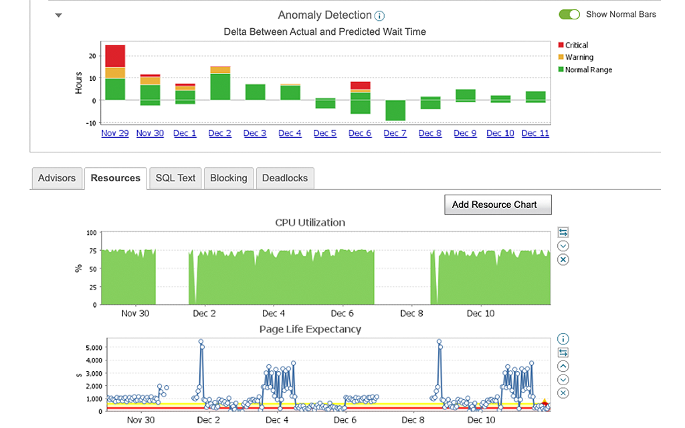Toggle off Show Normal Bars
The image size is (685, 428).
pyautogui.click(x=569, y=13)
